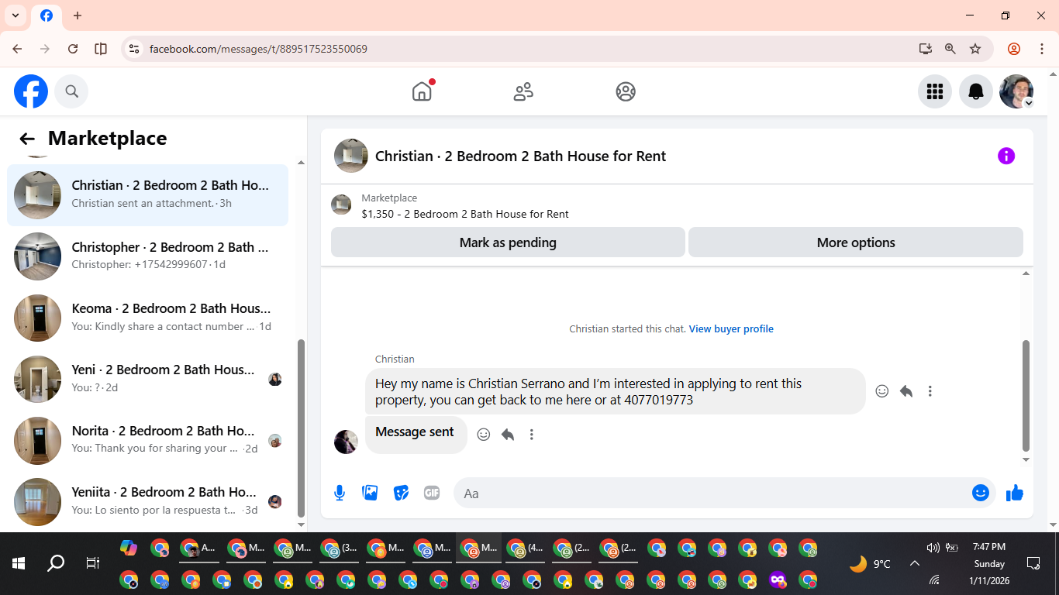Open the Chrome three-dot menu
The width and height of the screenshot is (1059, 595).
1042,49
